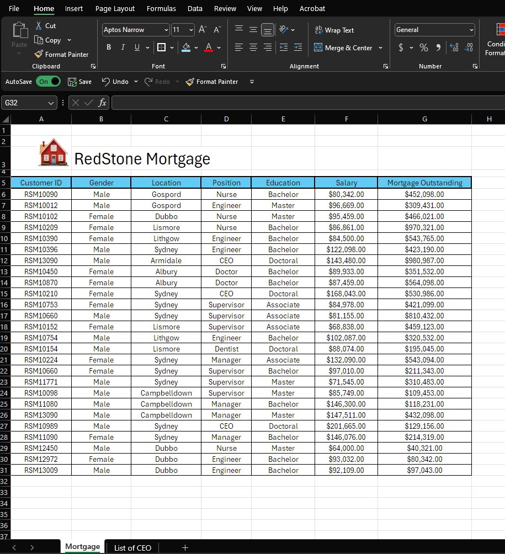Expand the Copy options arrow

70,40
